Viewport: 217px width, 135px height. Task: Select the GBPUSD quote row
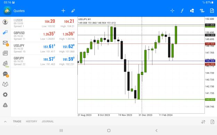[44, 36]
